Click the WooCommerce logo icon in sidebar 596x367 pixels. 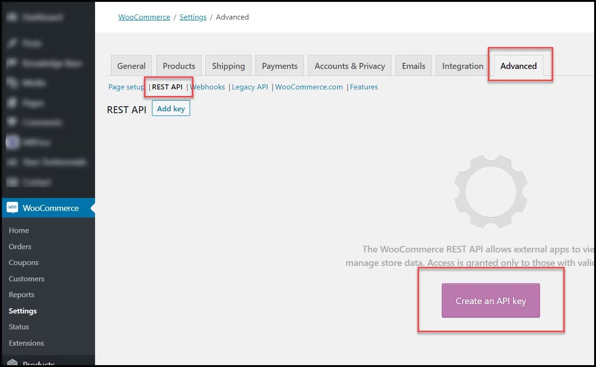(13, 208)
